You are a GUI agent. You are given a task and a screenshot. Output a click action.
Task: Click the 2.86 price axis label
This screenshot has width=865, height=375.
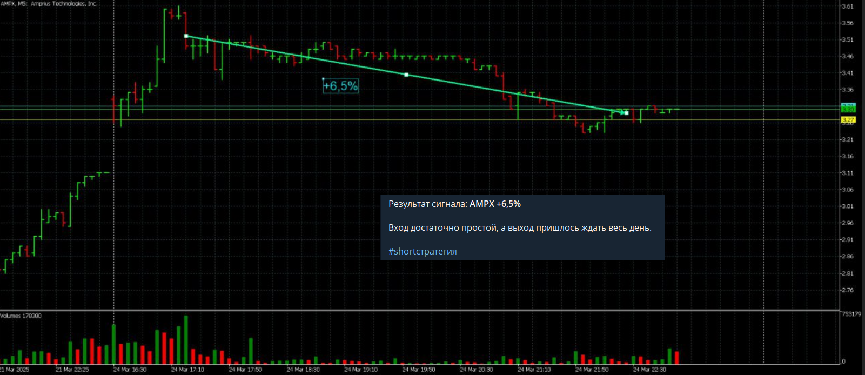847,257
